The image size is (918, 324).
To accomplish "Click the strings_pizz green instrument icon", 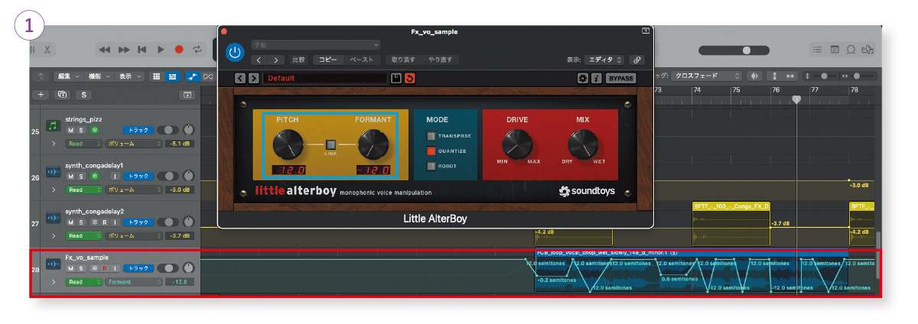I will click(x=53, y=125).
